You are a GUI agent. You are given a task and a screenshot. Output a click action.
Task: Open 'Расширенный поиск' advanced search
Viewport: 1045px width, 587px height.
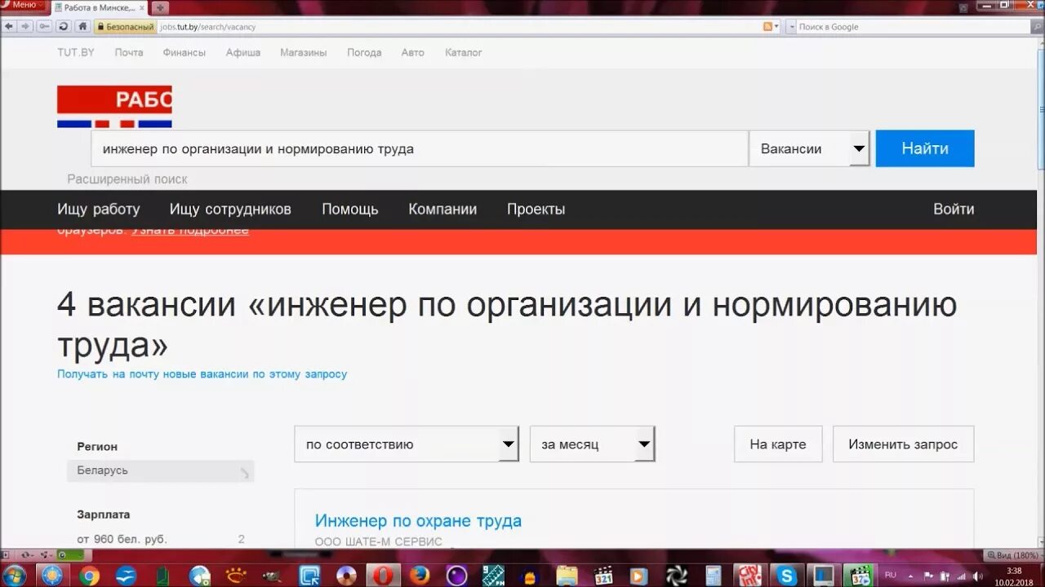(127, 179)
